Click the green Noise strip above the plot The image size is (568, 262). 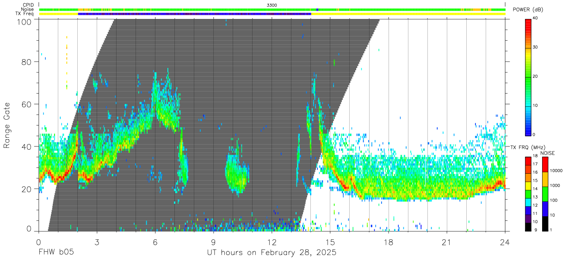[x=272, y=9]
